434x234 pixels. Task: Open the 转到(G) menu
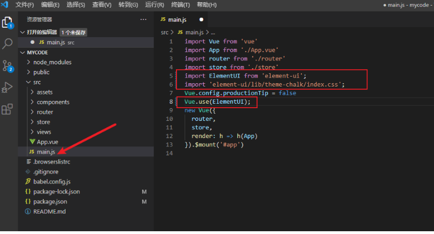tap(128, 4)
